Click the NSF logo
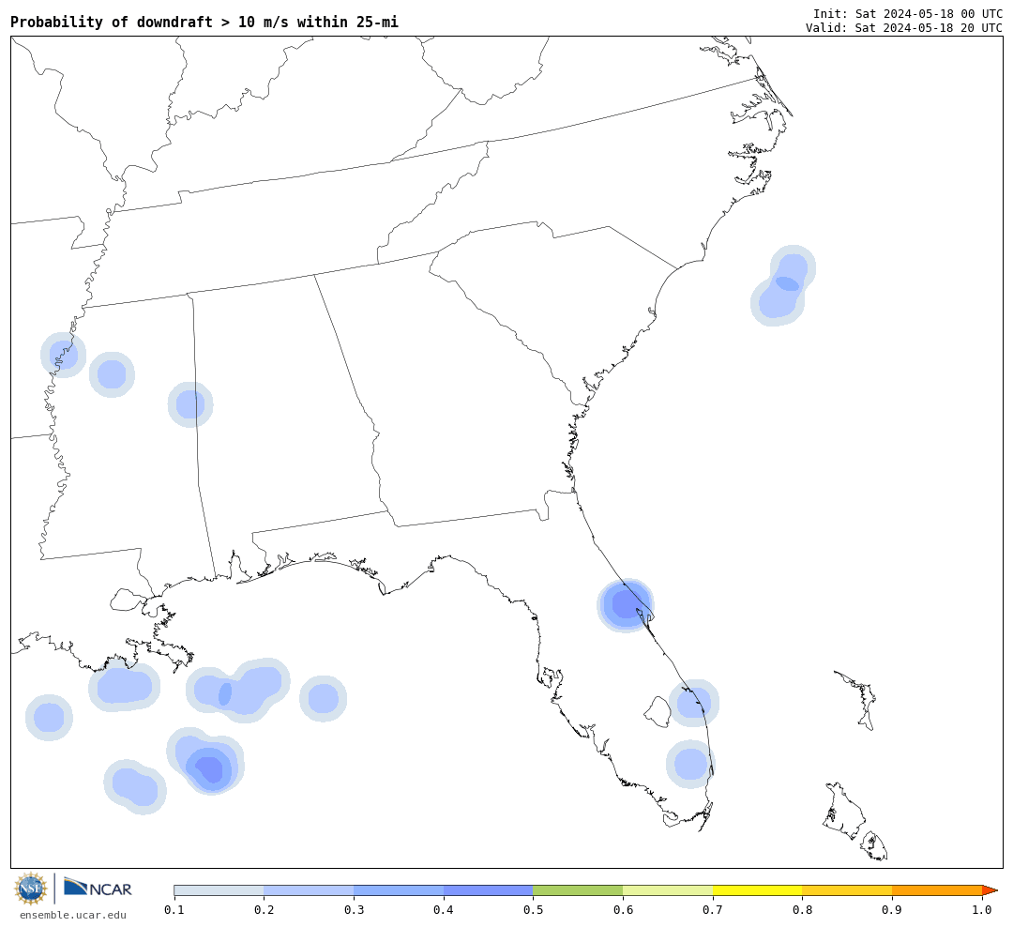This screenshot has height=927, width=1013. point(31,889)
